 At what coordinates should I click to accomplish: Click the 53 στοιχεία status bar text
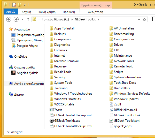(15, 132)
